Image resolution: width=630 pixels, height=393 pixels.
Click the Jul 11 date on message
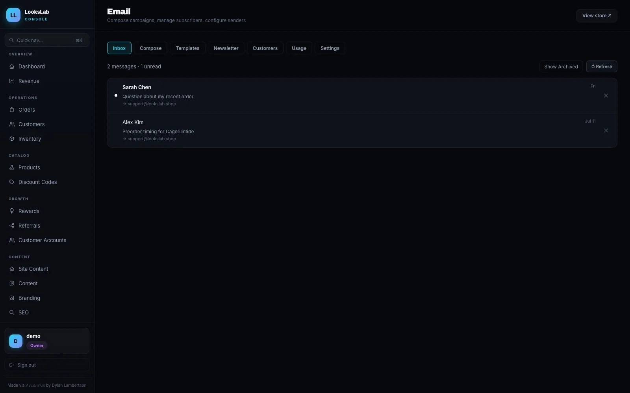coord(590,121)
